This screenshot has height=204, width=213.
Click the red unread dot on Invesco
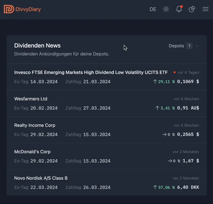tap(175, 72)
